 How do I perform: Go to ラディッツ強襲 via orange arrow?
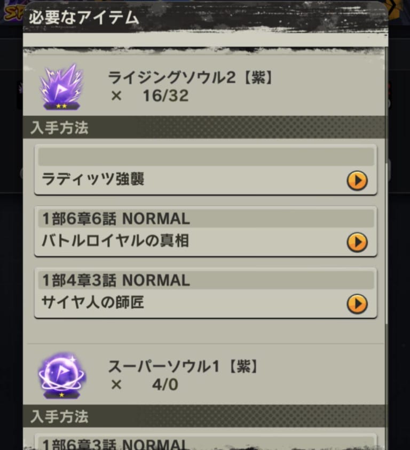[x=357, y=181]
